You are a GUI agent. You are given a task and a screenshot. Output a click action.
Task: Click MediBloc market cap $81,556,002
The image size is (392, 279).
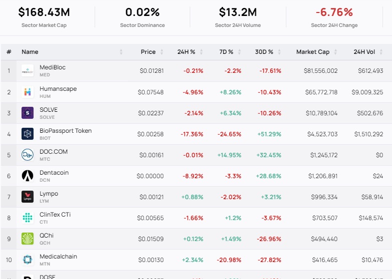click(321, 71)
